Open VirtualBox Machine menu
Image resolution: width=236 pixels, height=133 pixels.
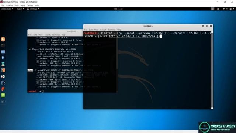click(x=9, y=6)
